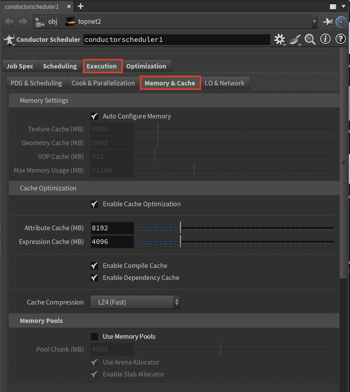
Task: Click the Attribute Cache slider handle
Action: tap(181, 228)
